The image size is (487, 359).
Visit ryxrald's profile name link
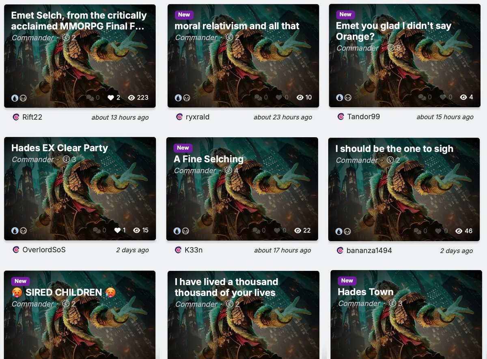click(x=198, y=117)
